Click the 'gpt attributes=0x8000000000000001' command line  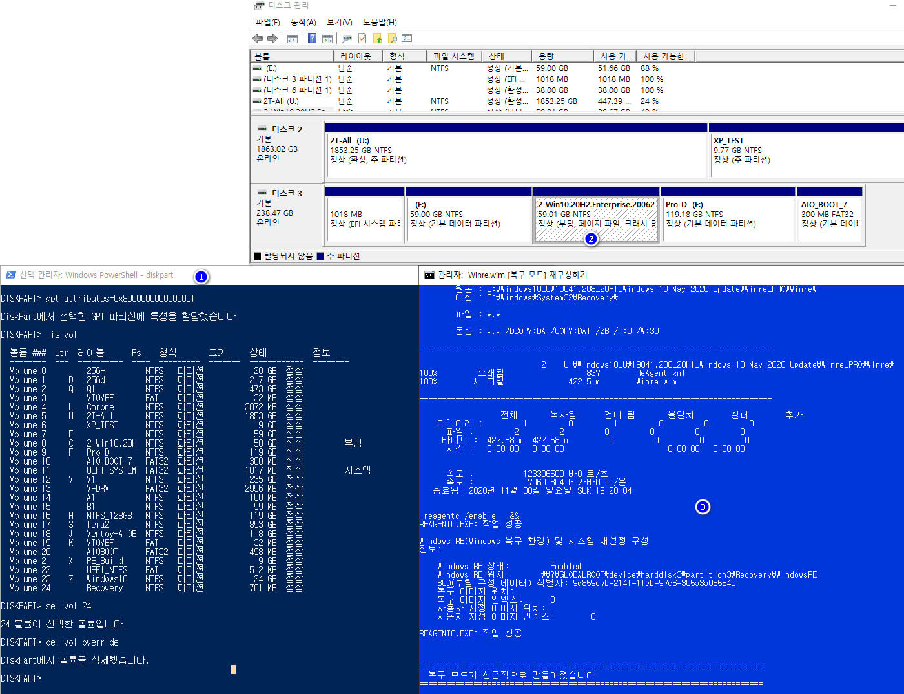point(98,299)
